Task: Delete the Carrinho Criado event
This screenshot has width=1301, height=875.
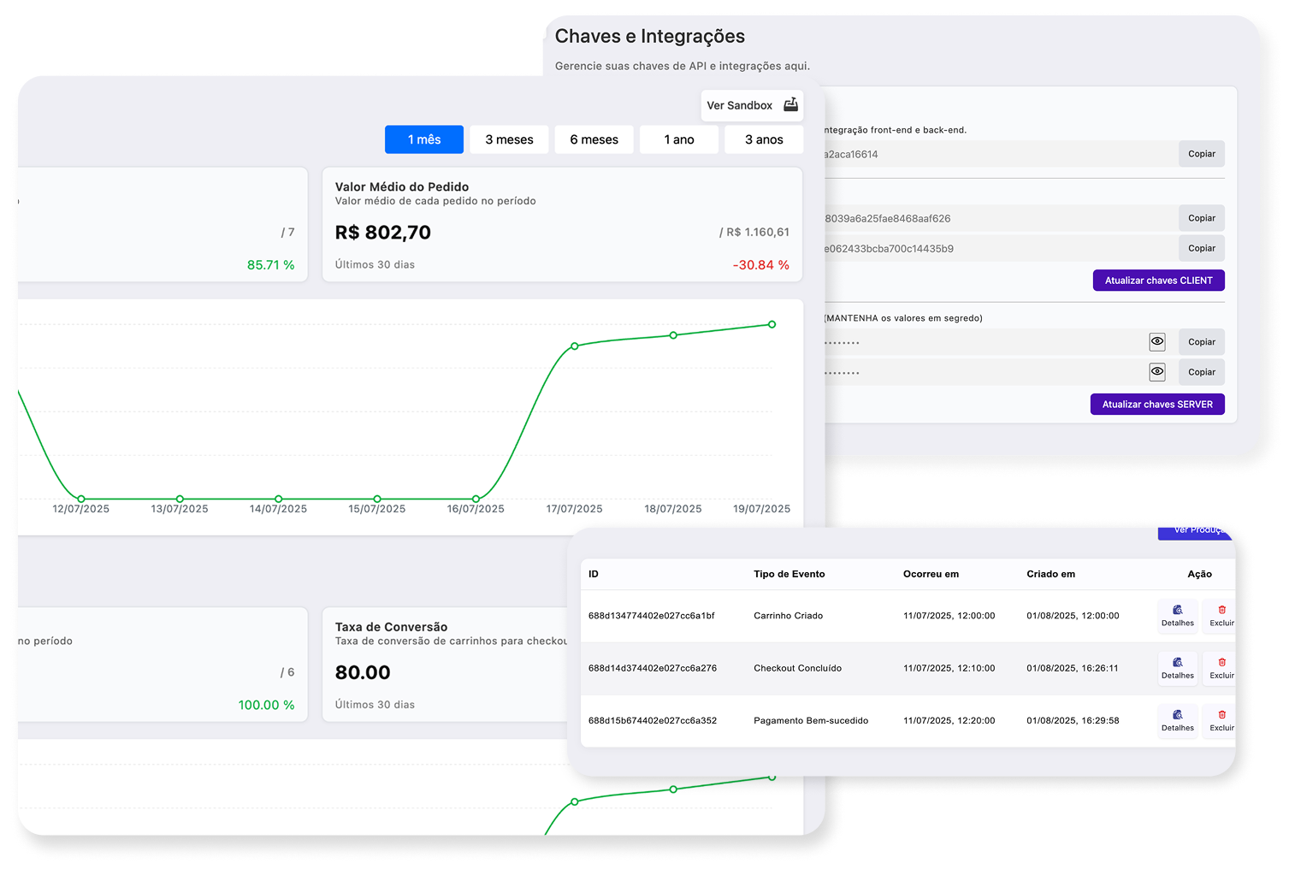Action: pos(1221,616)
